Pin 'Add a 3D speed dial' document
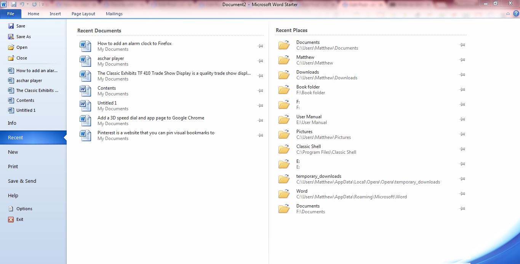This screenshot has height=264, width=520. (x=261, y=121)
